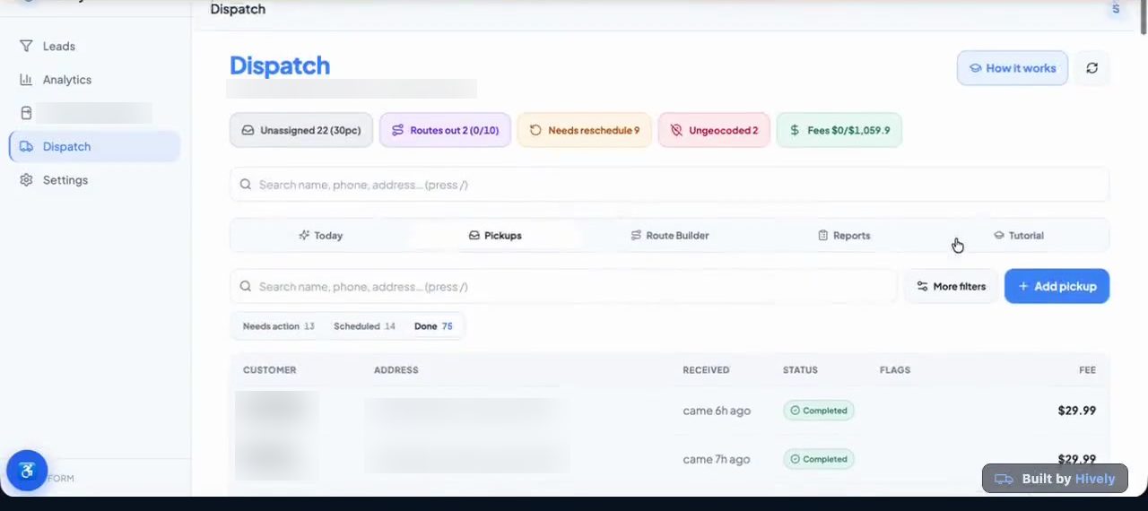Show Needs action 13 pickups

pyautogui.click(x=279, y=326)
